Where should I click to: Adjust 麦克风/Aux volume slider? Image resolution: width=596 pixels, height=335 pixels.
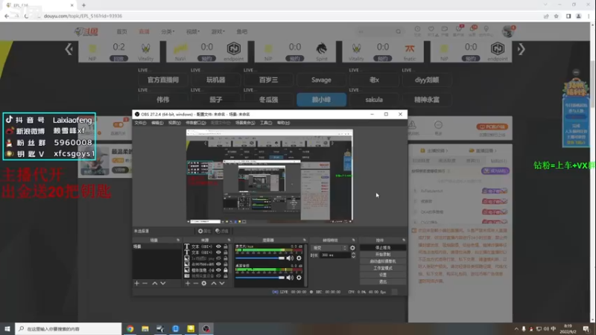260,258
